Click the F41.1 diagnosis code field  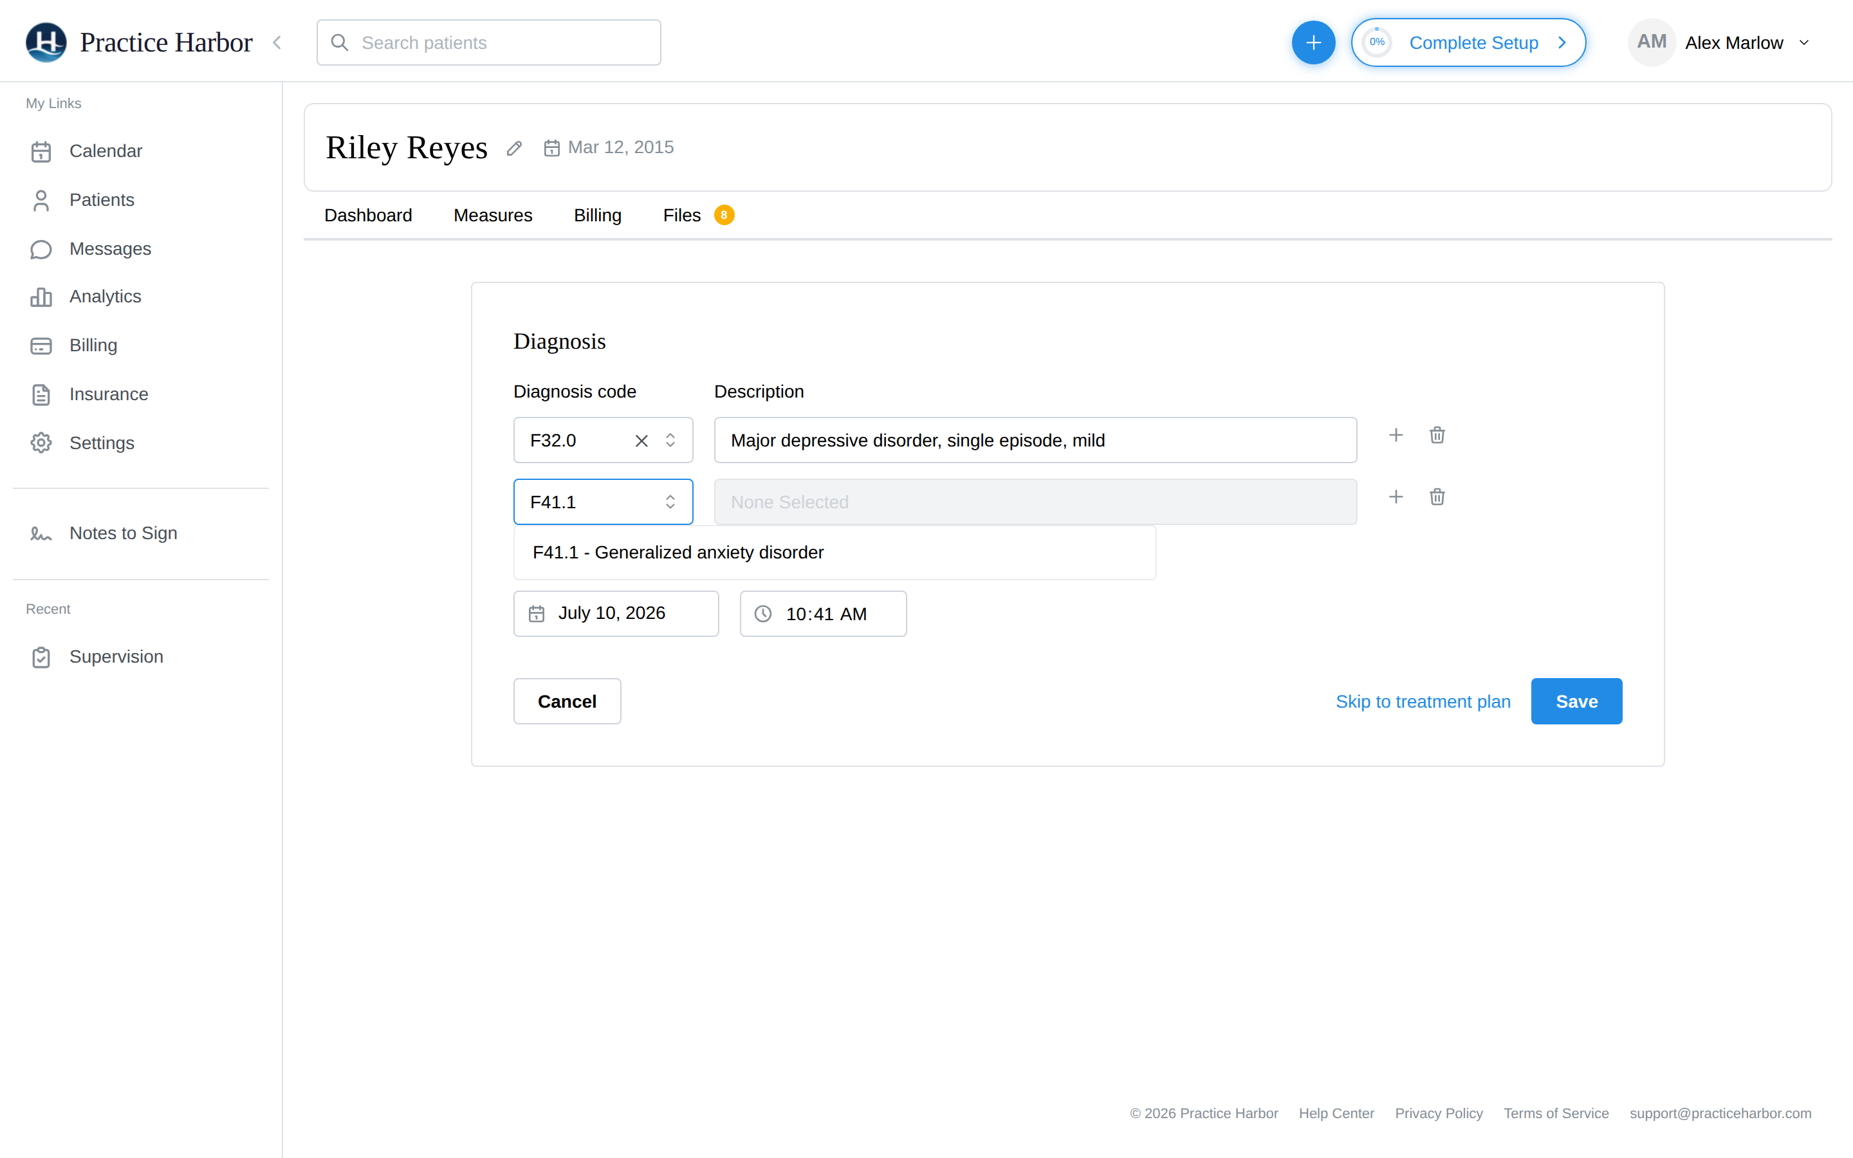(604, 502)
